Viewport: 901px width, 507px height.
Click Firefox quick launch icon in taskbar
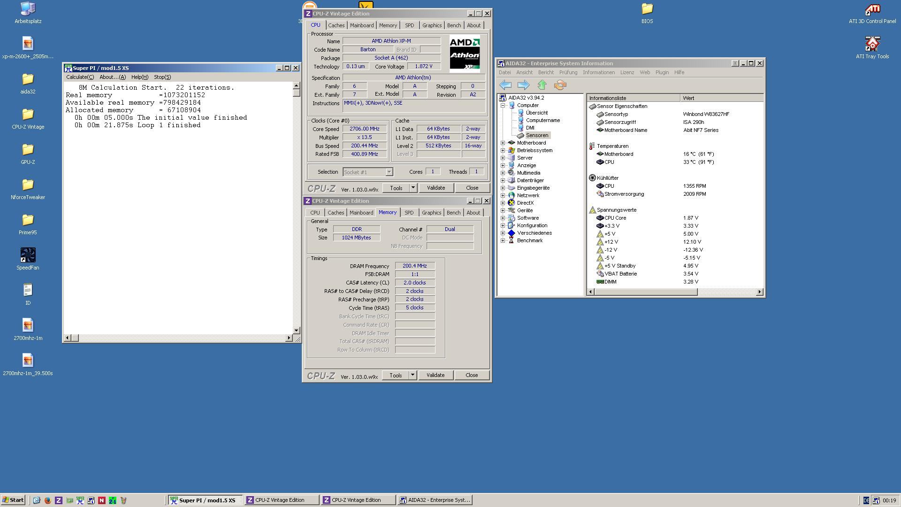coord(47,500)
